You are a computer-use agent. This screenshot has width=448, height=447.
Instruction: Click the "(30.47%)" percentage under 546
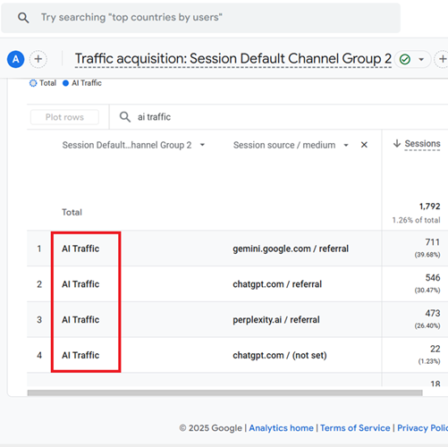tap(427, 291)
